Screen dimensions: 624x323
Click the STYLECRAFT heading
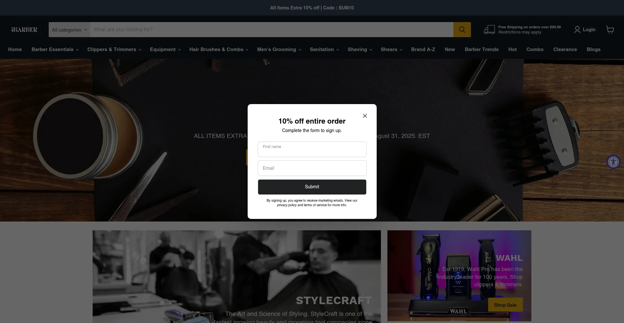[334, 301]
